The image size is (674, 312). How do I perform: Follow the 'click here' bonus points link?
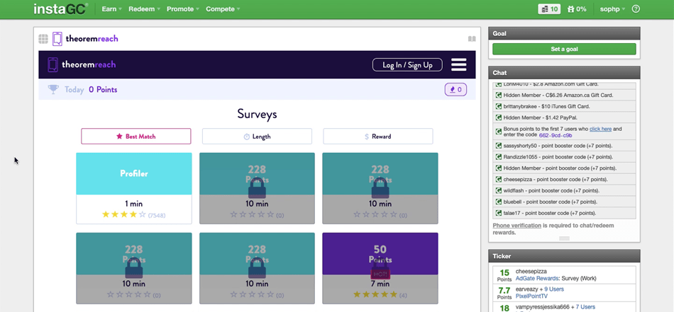pos(600,129)
